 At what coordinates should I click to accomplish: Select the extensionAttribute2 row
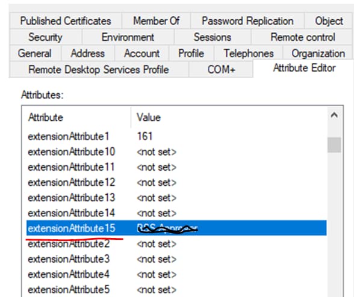176,243
